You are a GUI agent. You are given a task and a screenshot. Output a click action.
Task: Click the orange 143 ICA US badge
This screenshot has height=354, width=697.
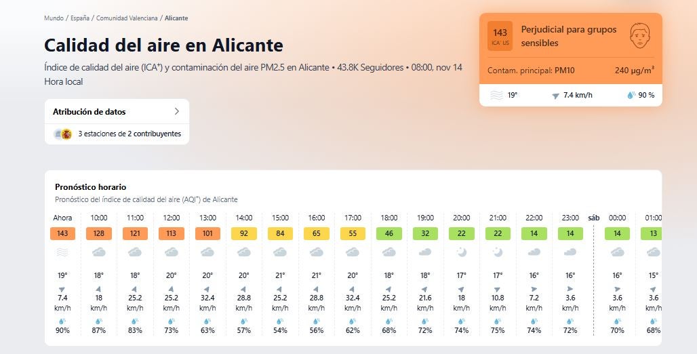point(500,36)
